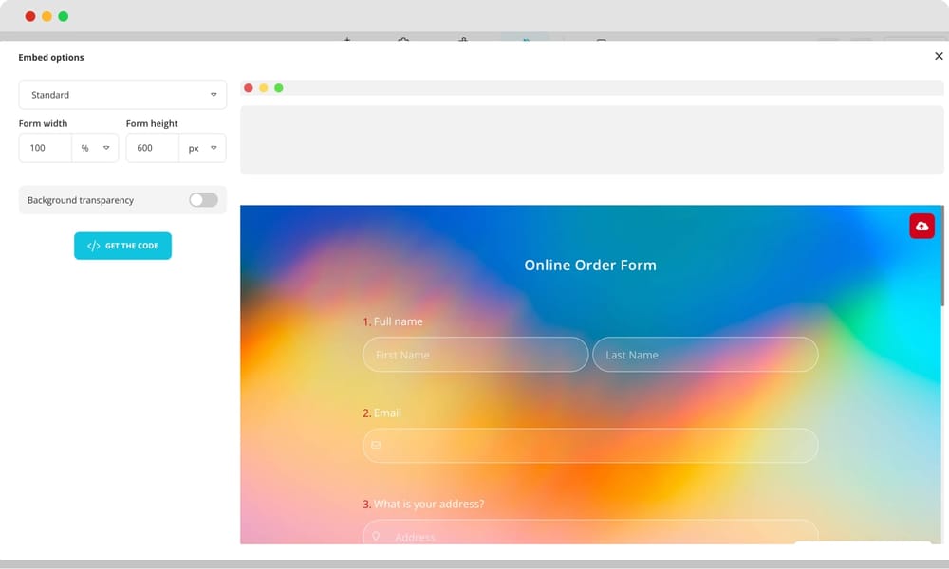Screen dimensions: 949x569
Task: Open the Standard embed type dropdown
Action: pyautogui.click(x=122, y=95)
